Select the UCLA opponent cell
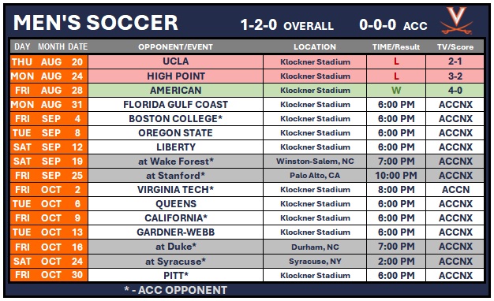 [175, 61]
